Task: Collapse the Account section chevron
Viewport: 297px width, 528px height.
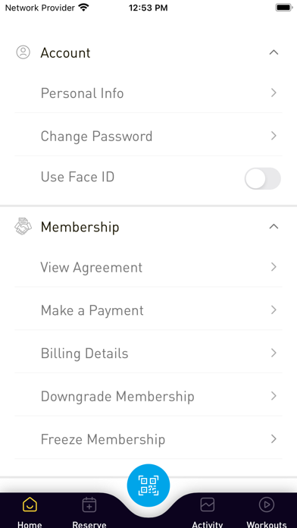Action: (x=274, y=52)
